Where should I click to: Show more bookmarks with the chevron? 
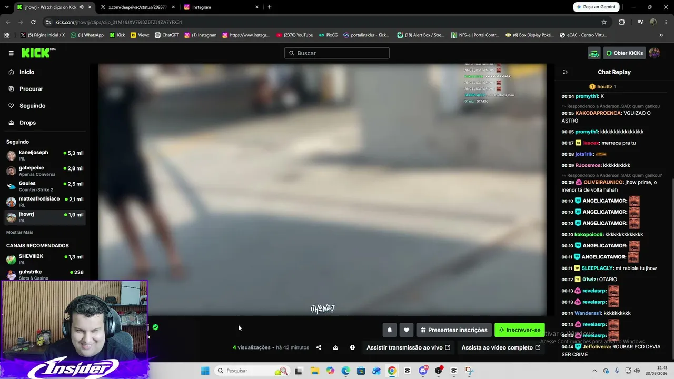(x=661, y=35)
